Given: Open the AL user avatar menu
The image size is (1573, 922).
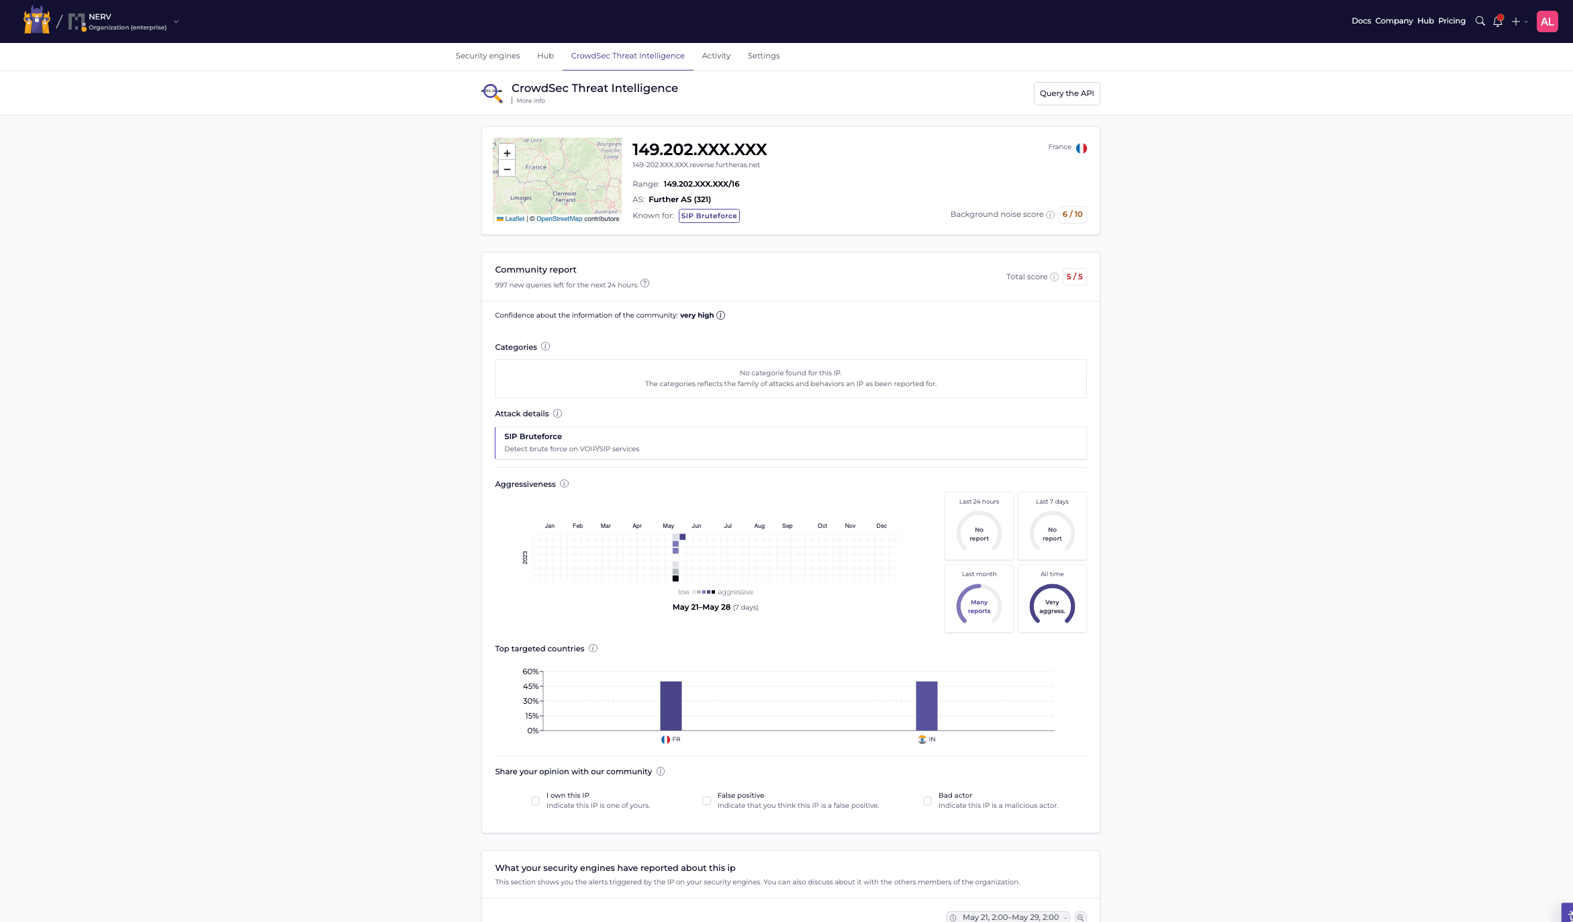Looking at the screenshot, I should pyautogui.click(x=1547, y=21).
